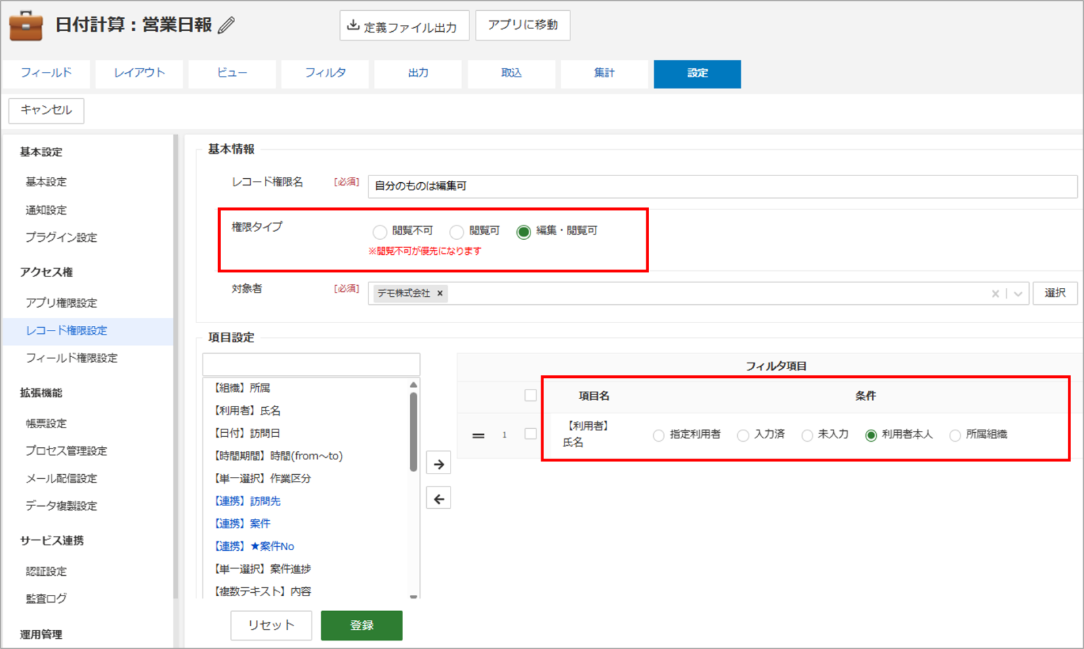1084x649 pixels.
Task: Select the 所属組織 condition radio
Action: 955,435
